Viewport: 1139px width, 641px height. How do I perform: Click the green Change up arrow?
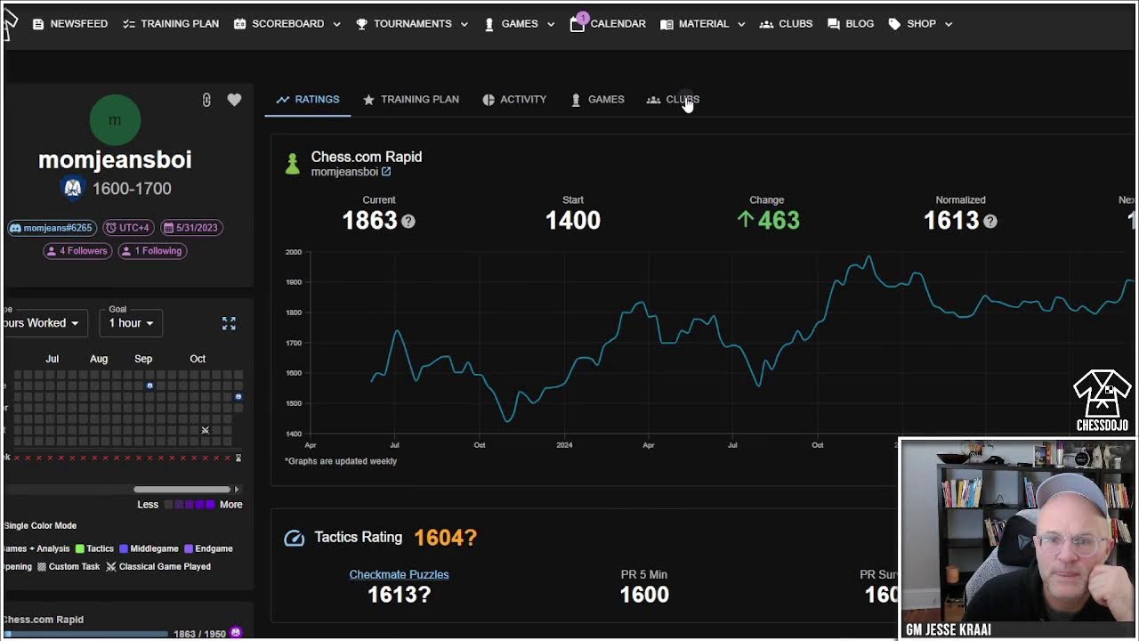point(746,220)
